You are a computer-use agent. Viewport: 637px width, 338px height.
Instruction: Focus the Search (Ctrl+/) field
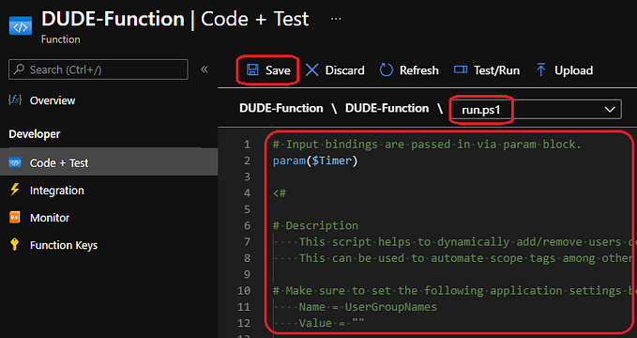99,69
